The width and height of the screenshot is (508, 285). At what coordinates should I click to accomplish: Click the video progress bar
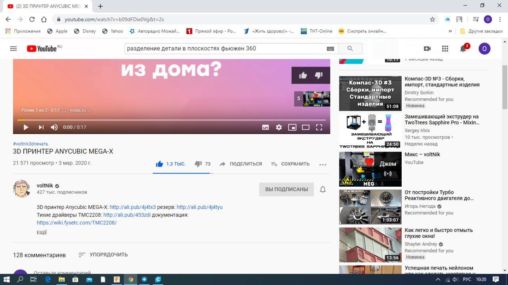tap(171, 120)
